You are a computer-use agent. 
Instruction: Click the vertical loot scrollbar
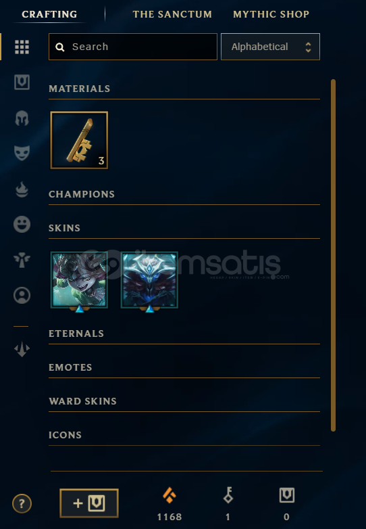pyautogui.click(x=333, y=256)
